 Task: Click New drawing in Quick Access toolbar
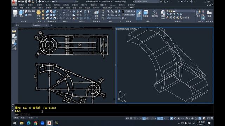click(x=19, y=1)
